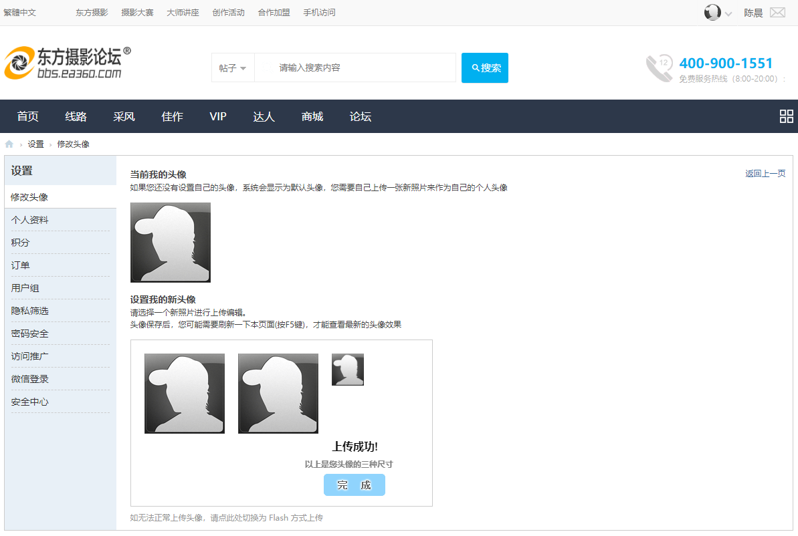Select 个人资料 in the settings sidebar
The image size is (798, 536).
pyautogui.click(x=30, y=219)
